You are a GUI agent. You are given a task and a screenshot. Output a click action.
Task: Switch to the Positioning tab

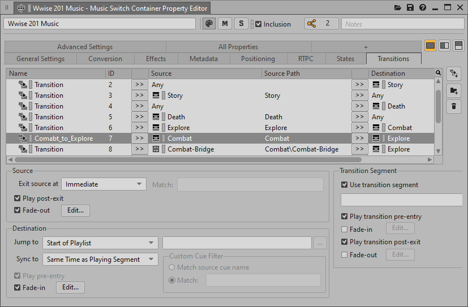tap(258, 59)
